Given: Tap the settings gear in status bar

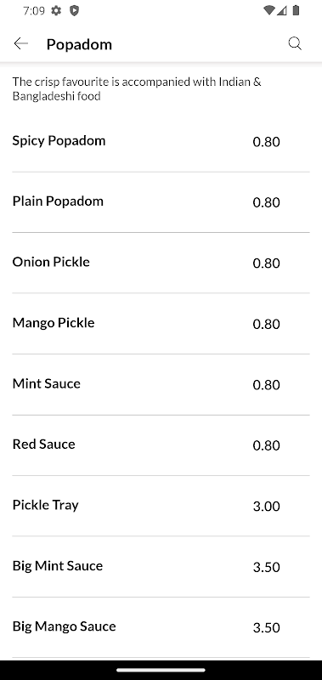Looking at the screenshot, I should click(56, 10).
